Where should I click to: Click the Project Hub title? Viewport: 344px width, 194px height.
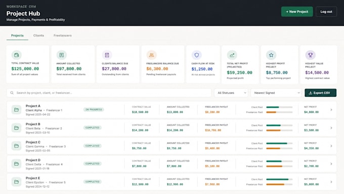pyautogui.click(x=23, y=13)
